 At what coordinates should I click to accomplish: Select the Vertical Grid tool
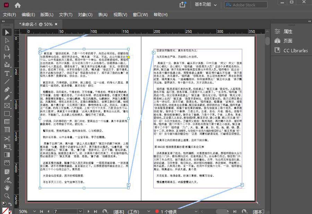[7, 130]
